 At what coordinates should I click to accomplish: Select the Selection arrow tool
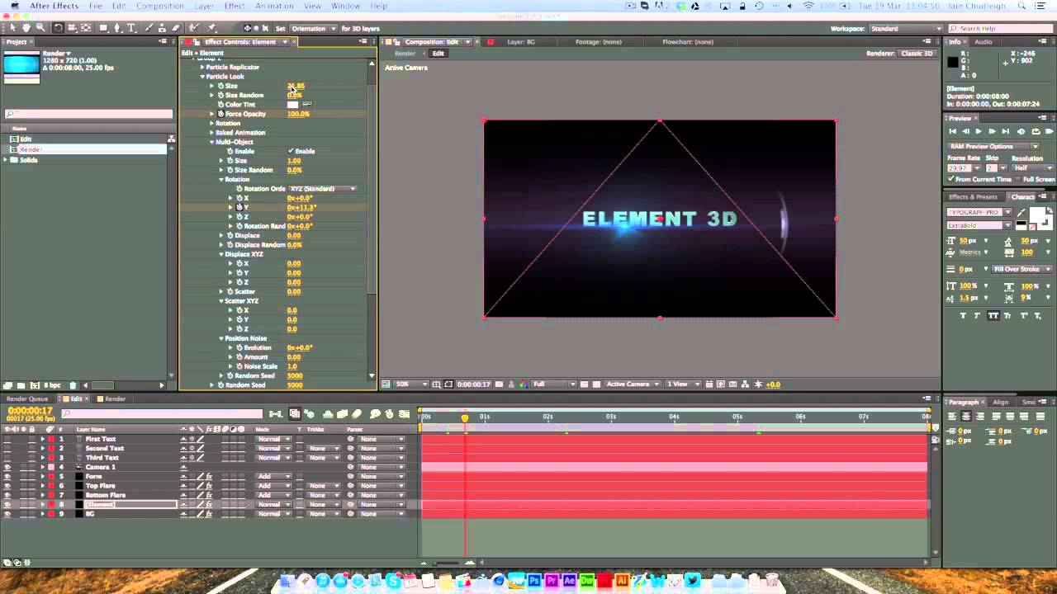12,28
